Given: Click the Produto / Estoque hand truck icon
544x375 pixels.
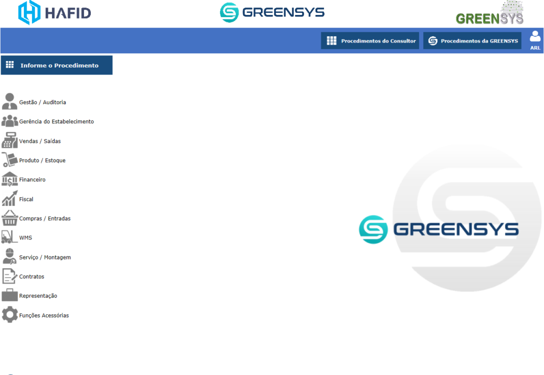Looking at the screenshot, I should click(10, 160).
